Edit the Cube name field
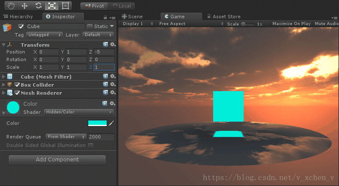Screen dimensions: 339x186 coord(56,26)
